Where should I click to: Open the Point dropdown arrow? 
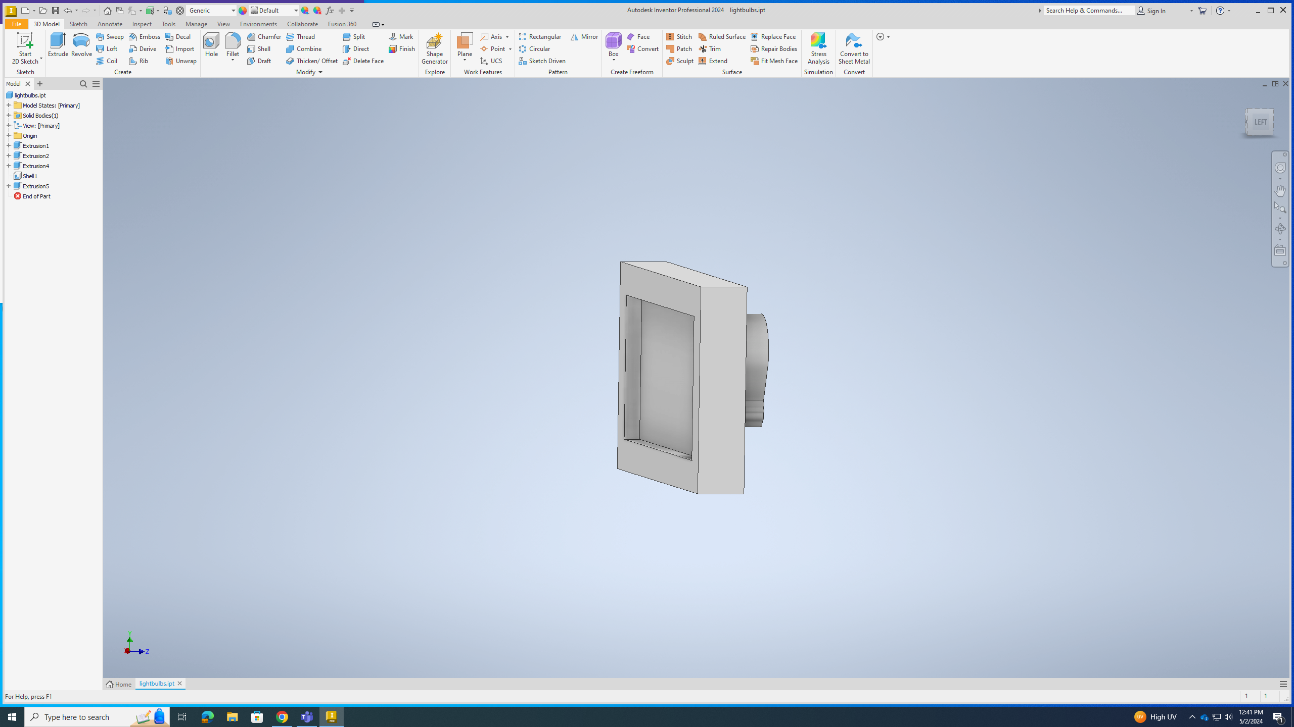[510, 49]
